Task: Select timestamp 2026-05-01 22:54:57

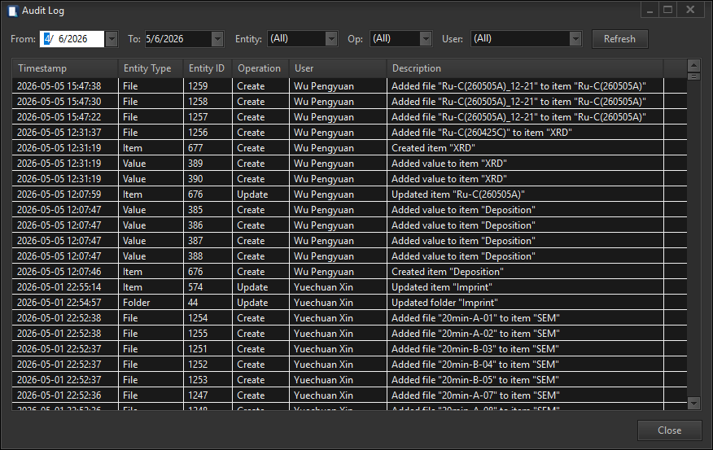Action: (x=65, y=302)
